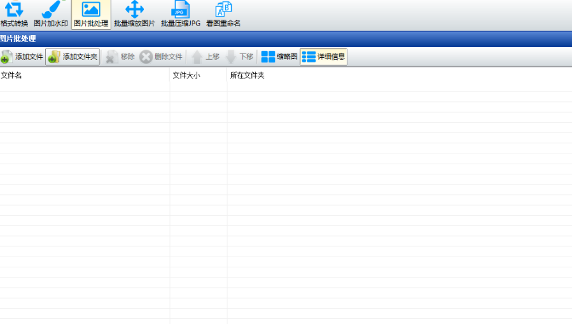Click the blue 图片批处理 panel title bar
This screenshot has height=324, width=572.
[286, 39]
